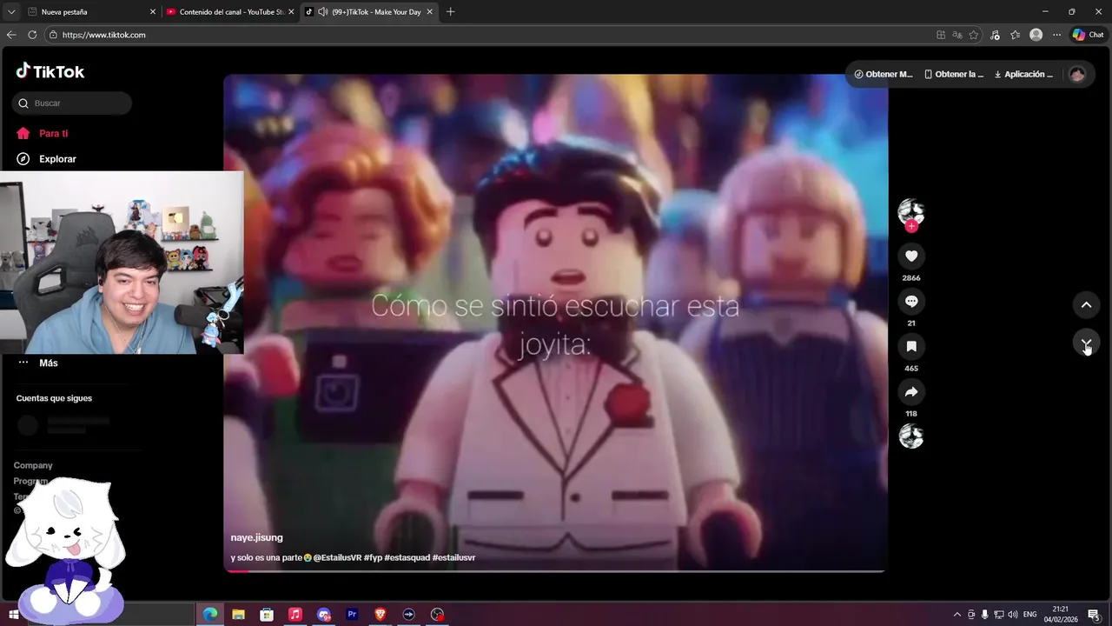The height and width of the screenshot is (626, 1112).
Task: Focus the Buscar search field
Action: (x=72, y=103)
